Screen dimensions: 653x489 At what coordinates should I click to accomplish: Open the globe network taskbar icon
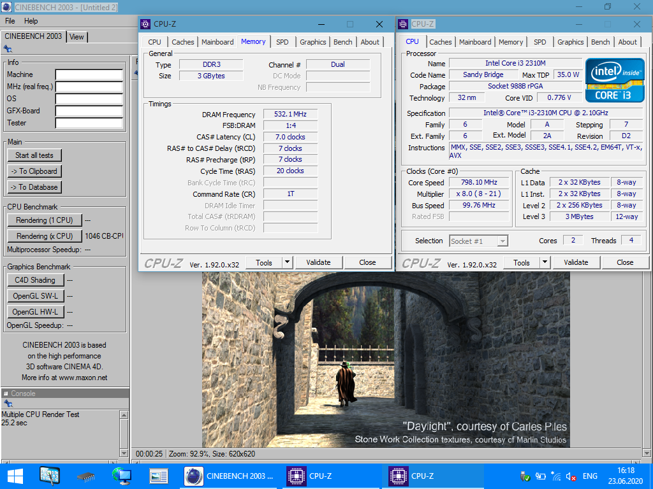[122, 476]
